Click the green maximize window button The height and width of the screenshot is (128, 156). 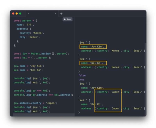tap(20, 14)
